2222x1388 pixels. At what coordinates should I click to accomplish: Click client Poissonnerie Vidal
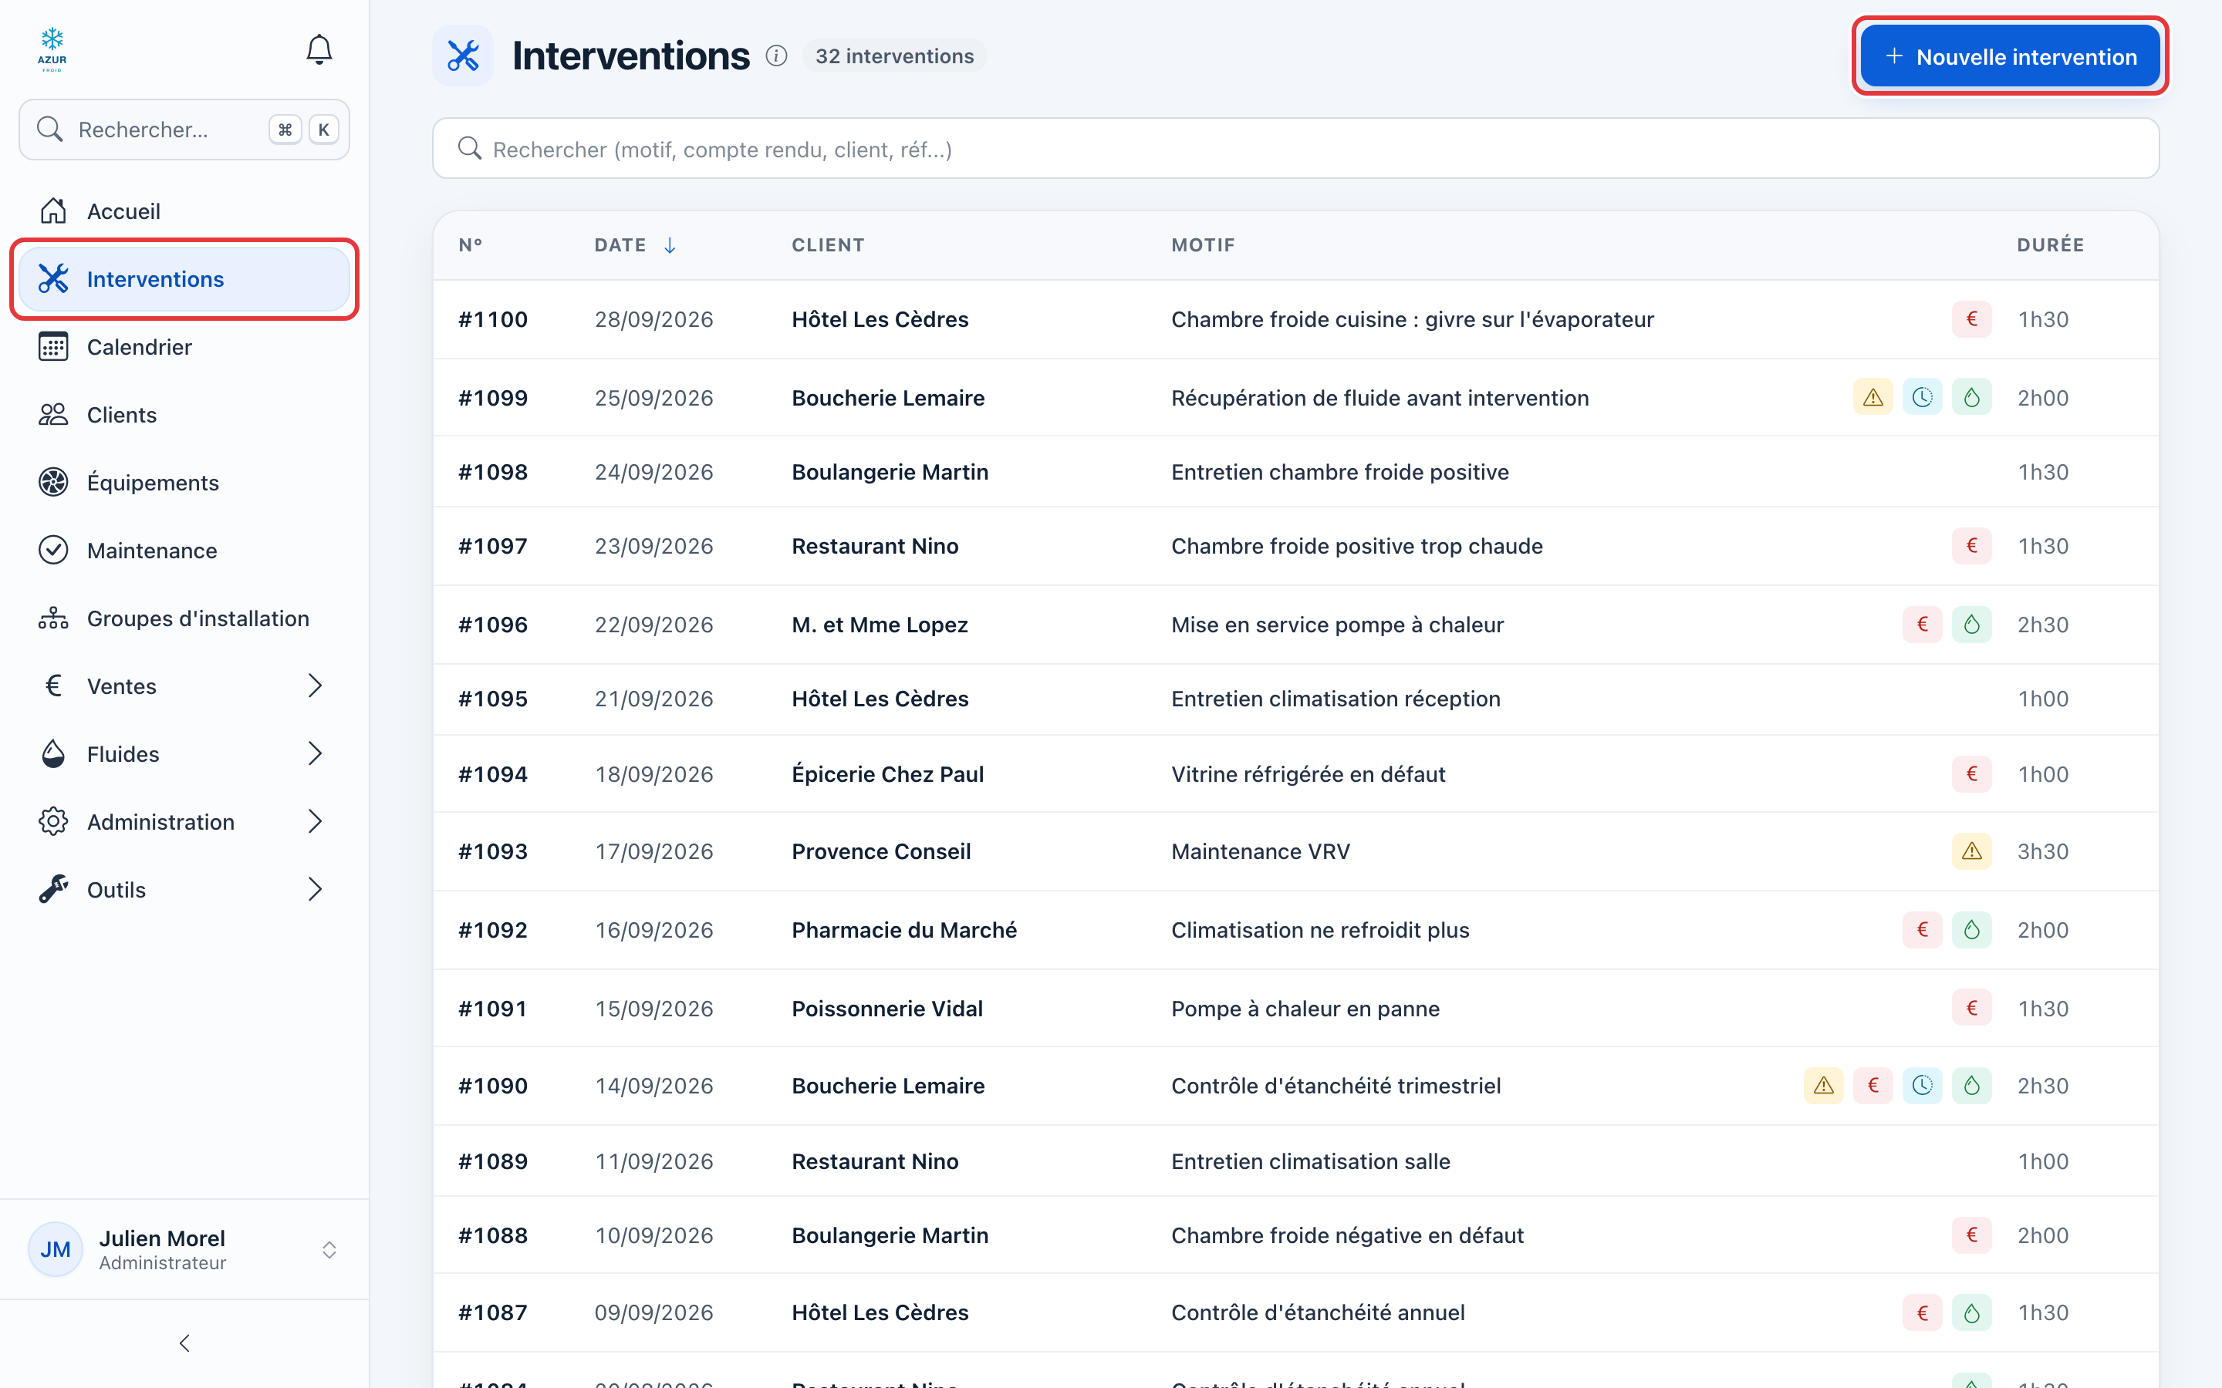click(887, 1008)
